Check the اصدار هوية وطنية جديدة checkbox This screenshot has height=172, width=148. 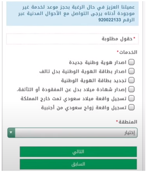click(x=131, y=62)
